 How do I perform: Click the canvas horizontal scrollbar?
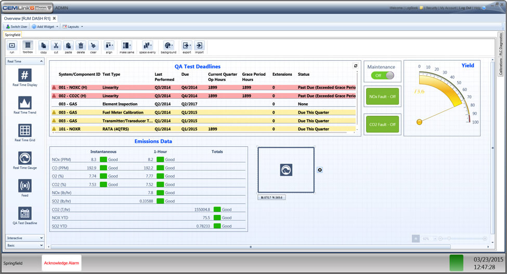point(251,247)
